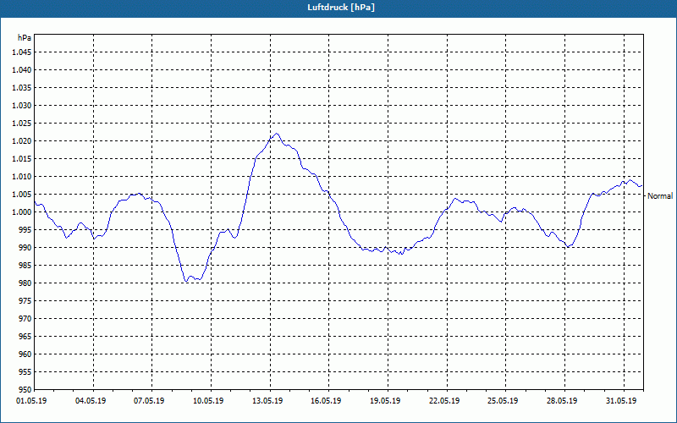Click the 965 axis value
This screenshot has width=677, height=423.
(25, 336)
